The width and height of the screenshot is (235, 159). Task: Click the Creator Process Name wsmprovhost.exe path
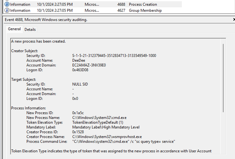107,137
